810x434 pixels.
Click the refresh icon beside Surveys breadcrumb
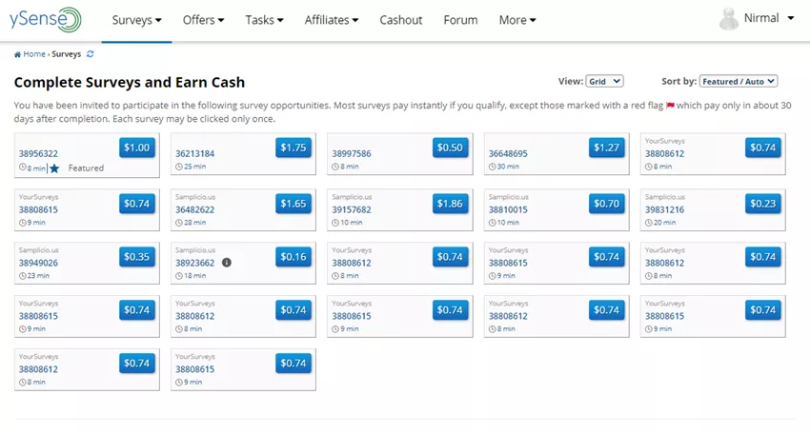coord(91,54)
